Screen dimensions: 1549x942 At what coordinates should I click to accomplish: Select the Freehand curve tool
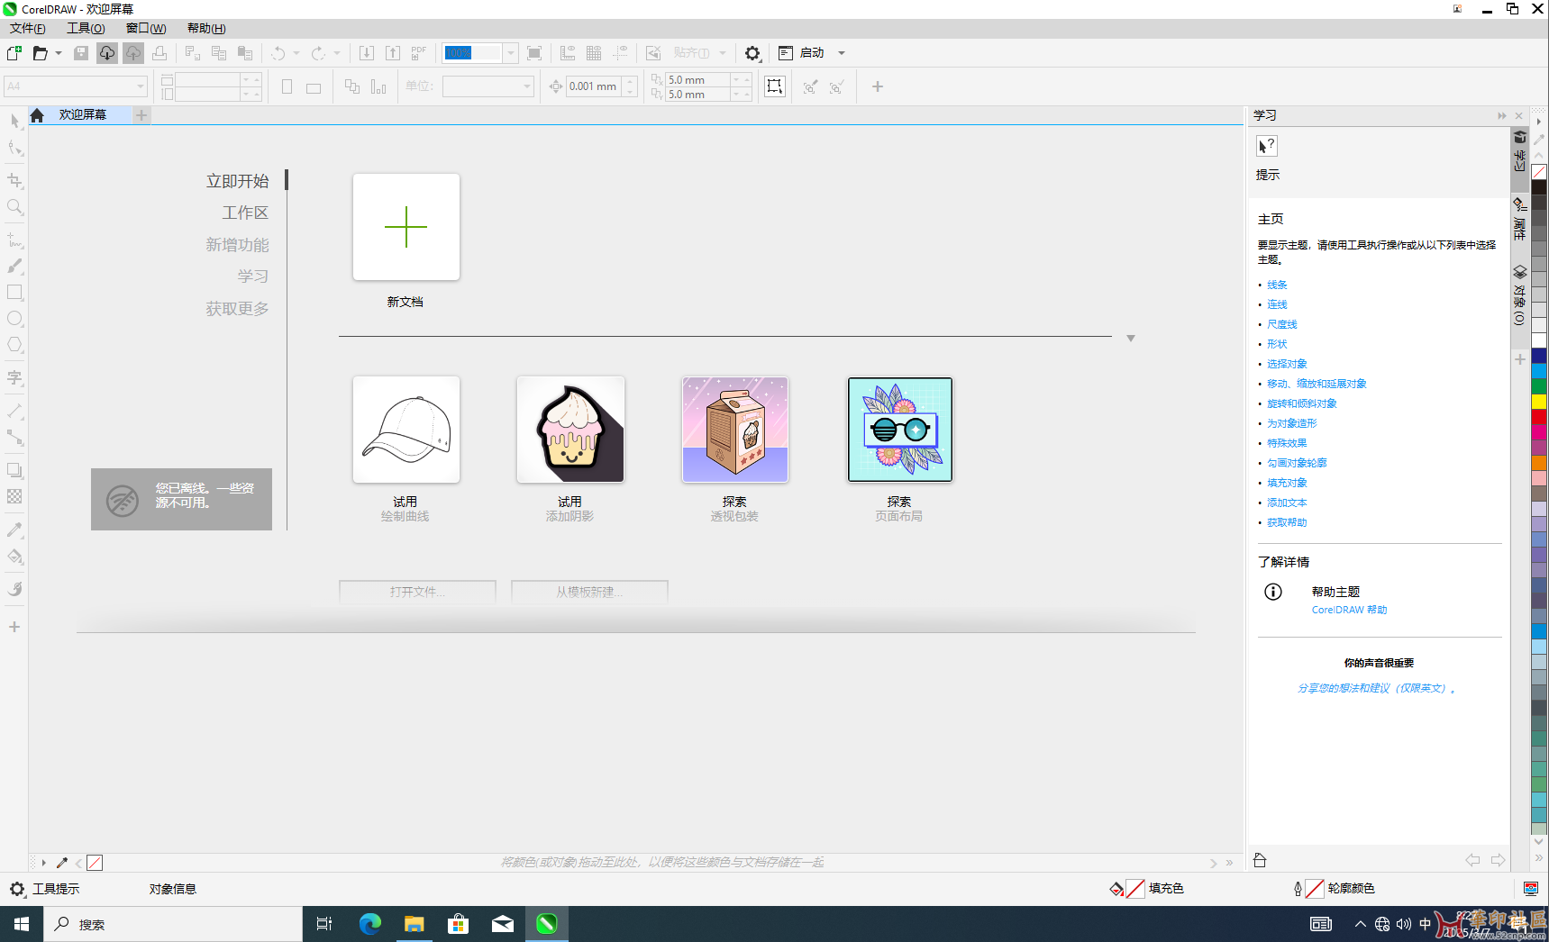pos(14,240)
